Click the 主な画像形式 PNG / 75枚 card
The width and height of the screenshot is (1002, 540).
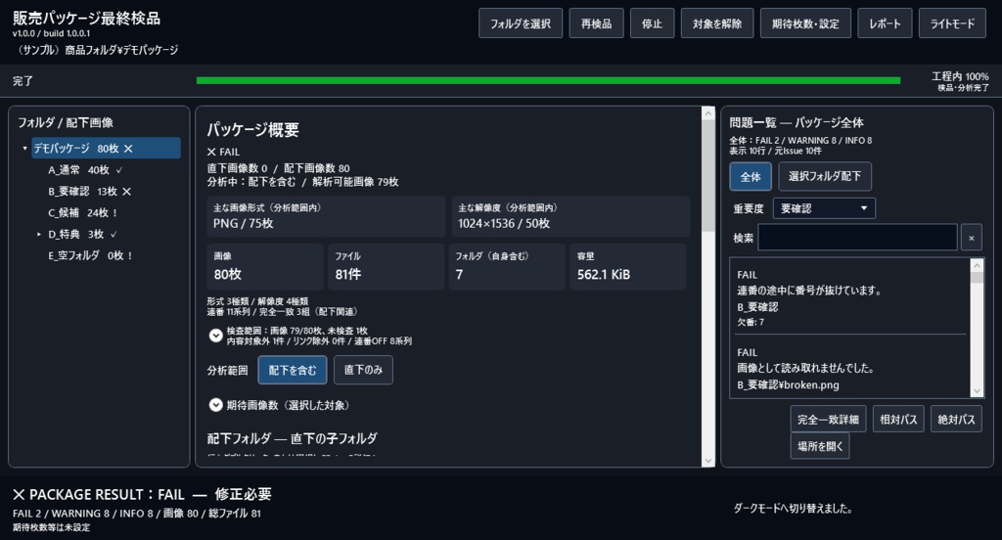pyautogui.click(x=326, y=216)
